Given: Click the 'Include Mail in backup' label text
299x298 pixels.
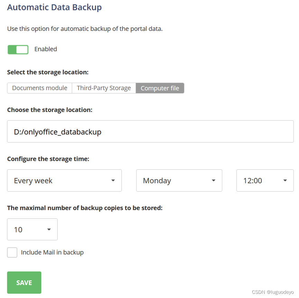Looking at the screenshot, I should pos(52,252).
